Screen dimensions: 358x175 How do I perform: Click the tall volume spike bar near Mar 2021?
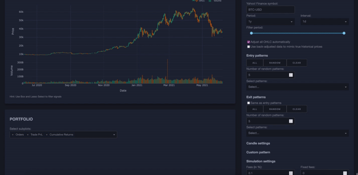coord(168,71)
